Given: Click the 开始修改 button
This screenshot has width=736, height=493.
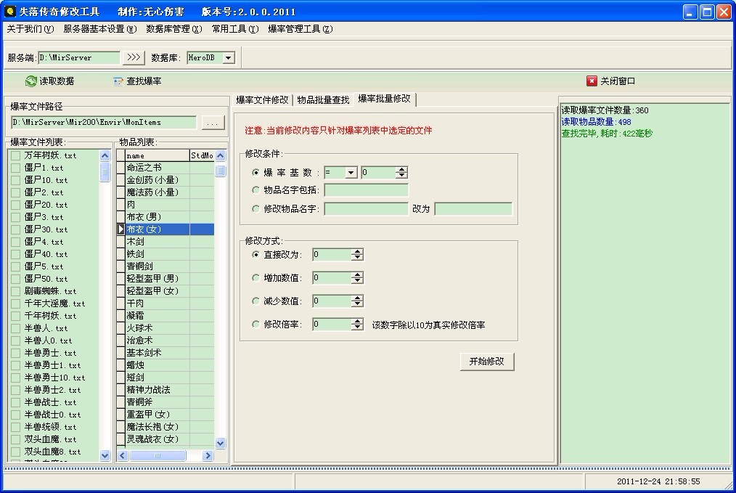Looking at the screenshot, I should click(486, 362).
